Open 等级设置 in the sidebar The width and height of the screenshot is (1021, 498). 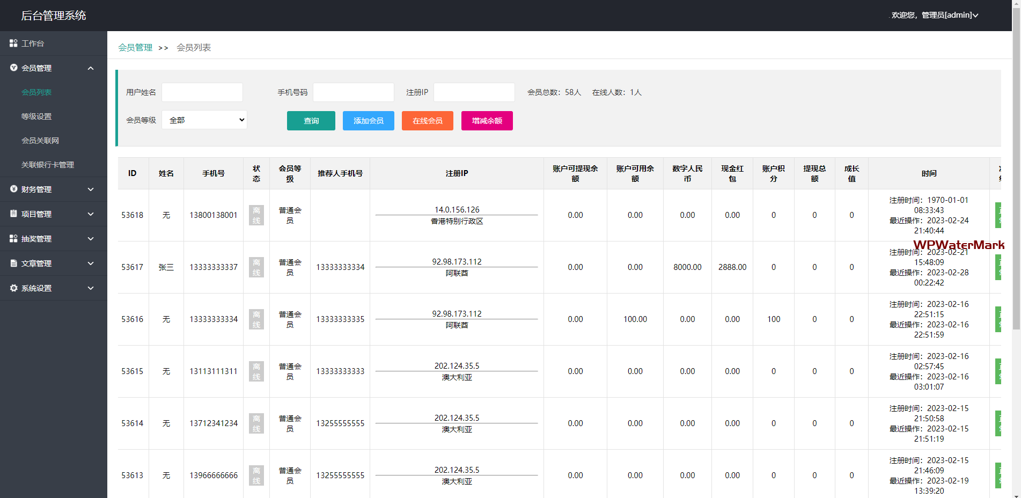[x=36, y=116]
